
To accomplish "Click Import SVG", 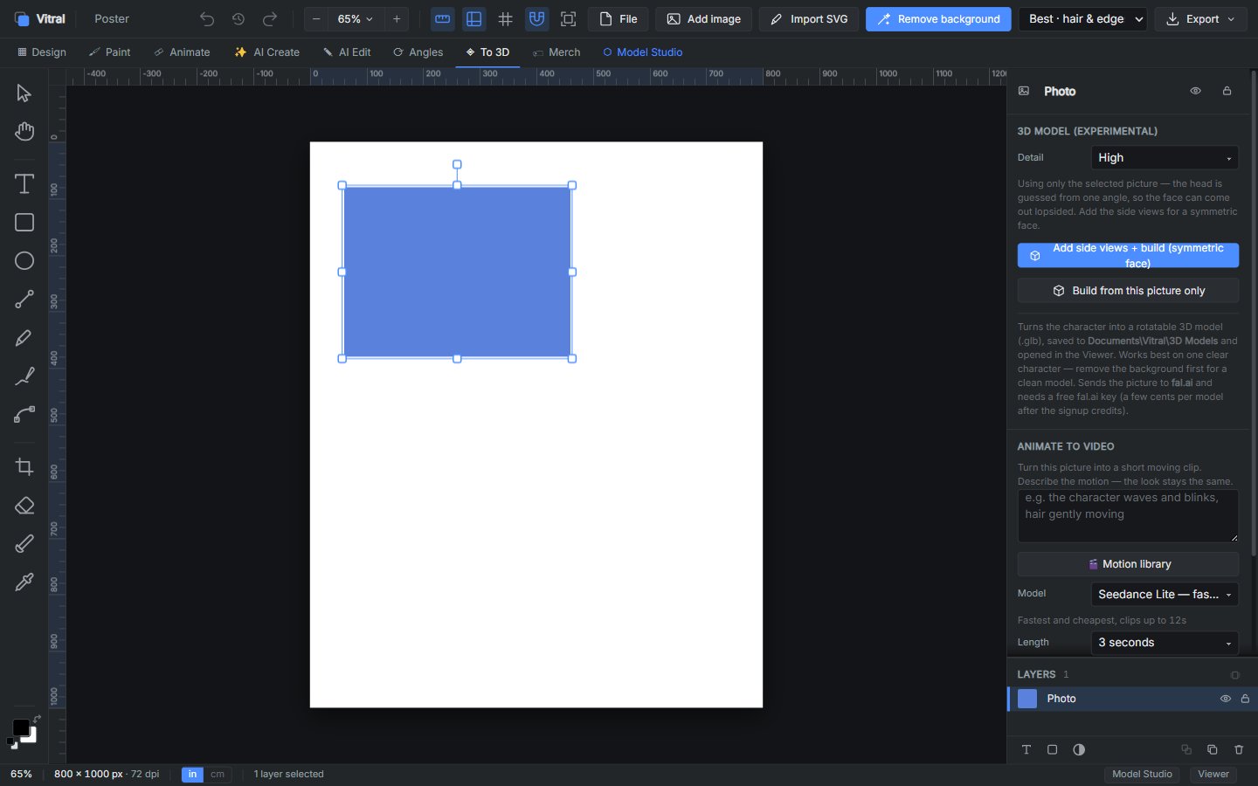I will [809, 19].
